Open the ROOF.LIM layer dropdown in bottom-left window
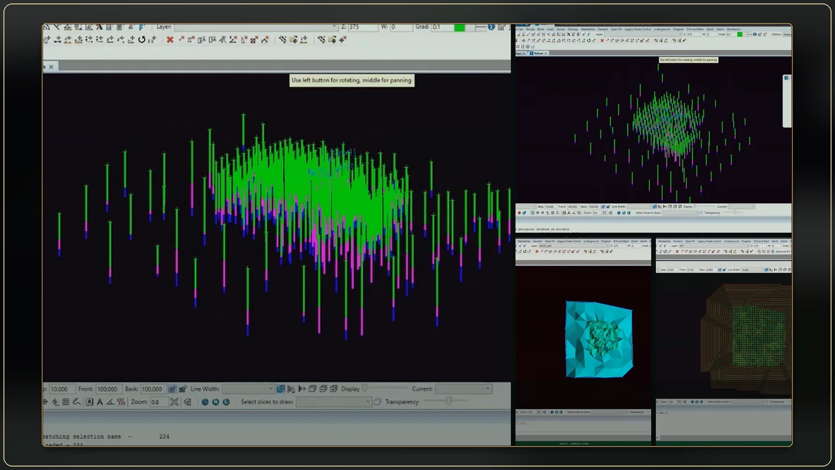This screenshot has height=470, width=835. point(574,246)
